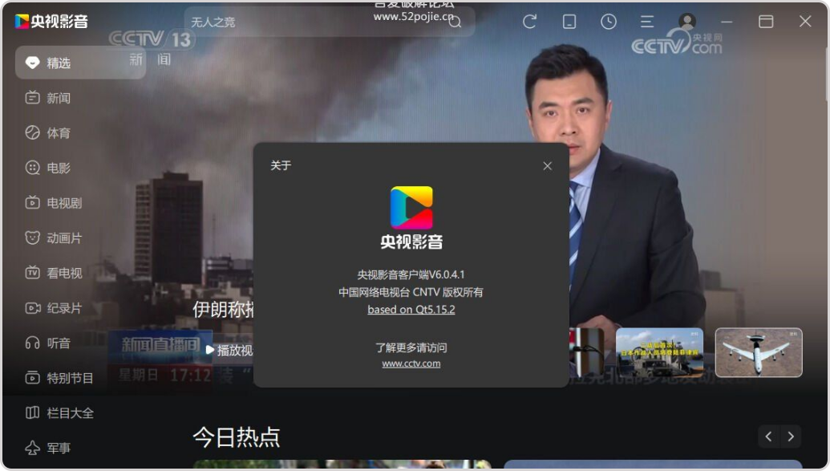Open watch history clock icon
This screenshot has width=830, height=471.
[609, 22]
